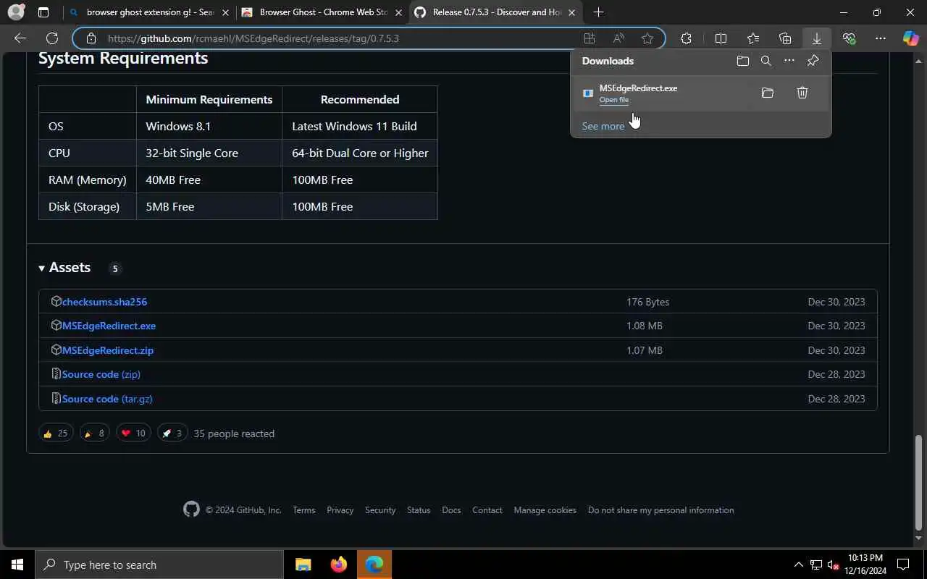Image resolution: width=927 pixels, height=579 pixels.
Task: Download Source code (zip)
Action: coord(101,374)
